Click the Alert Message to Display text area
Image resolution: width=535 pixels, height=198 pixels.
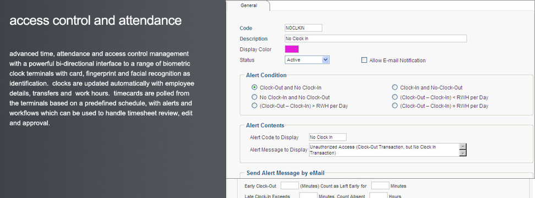[384, 150]
